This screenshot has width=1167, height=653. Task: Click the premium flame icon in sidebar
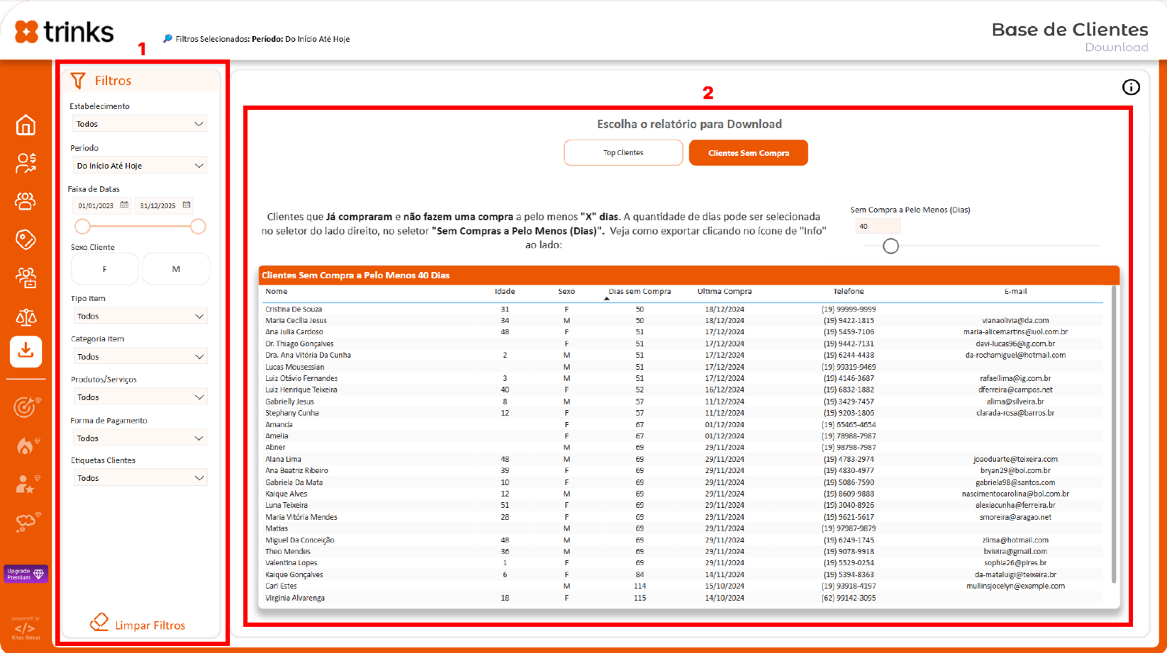[26, 445]
